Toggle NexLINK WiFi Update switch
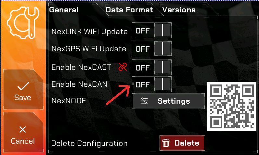The width and height of the screenshot is (259, 155). (x=152, y=30)
